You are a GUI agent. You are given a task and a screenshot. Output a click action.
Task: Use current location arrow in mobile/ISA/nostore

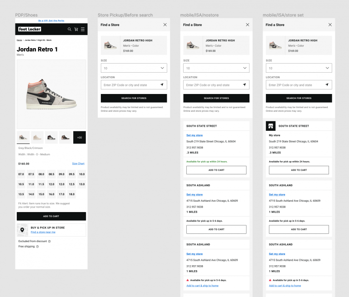point(244,85)
